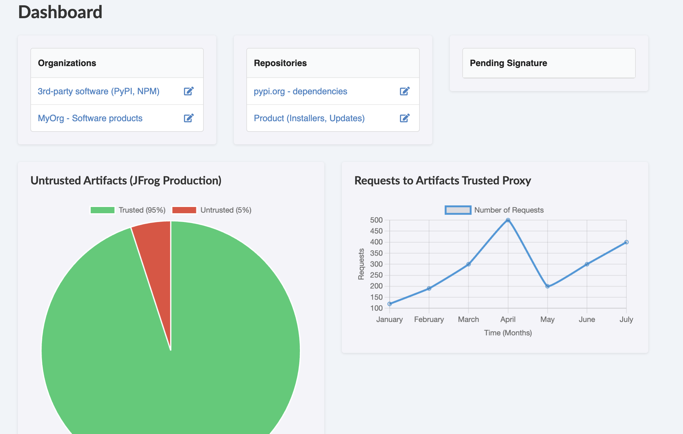Viewport: 683px width, 434px height.
Task: Click the 'Untrusted (5%)' legend text
Action: (226, 210)
